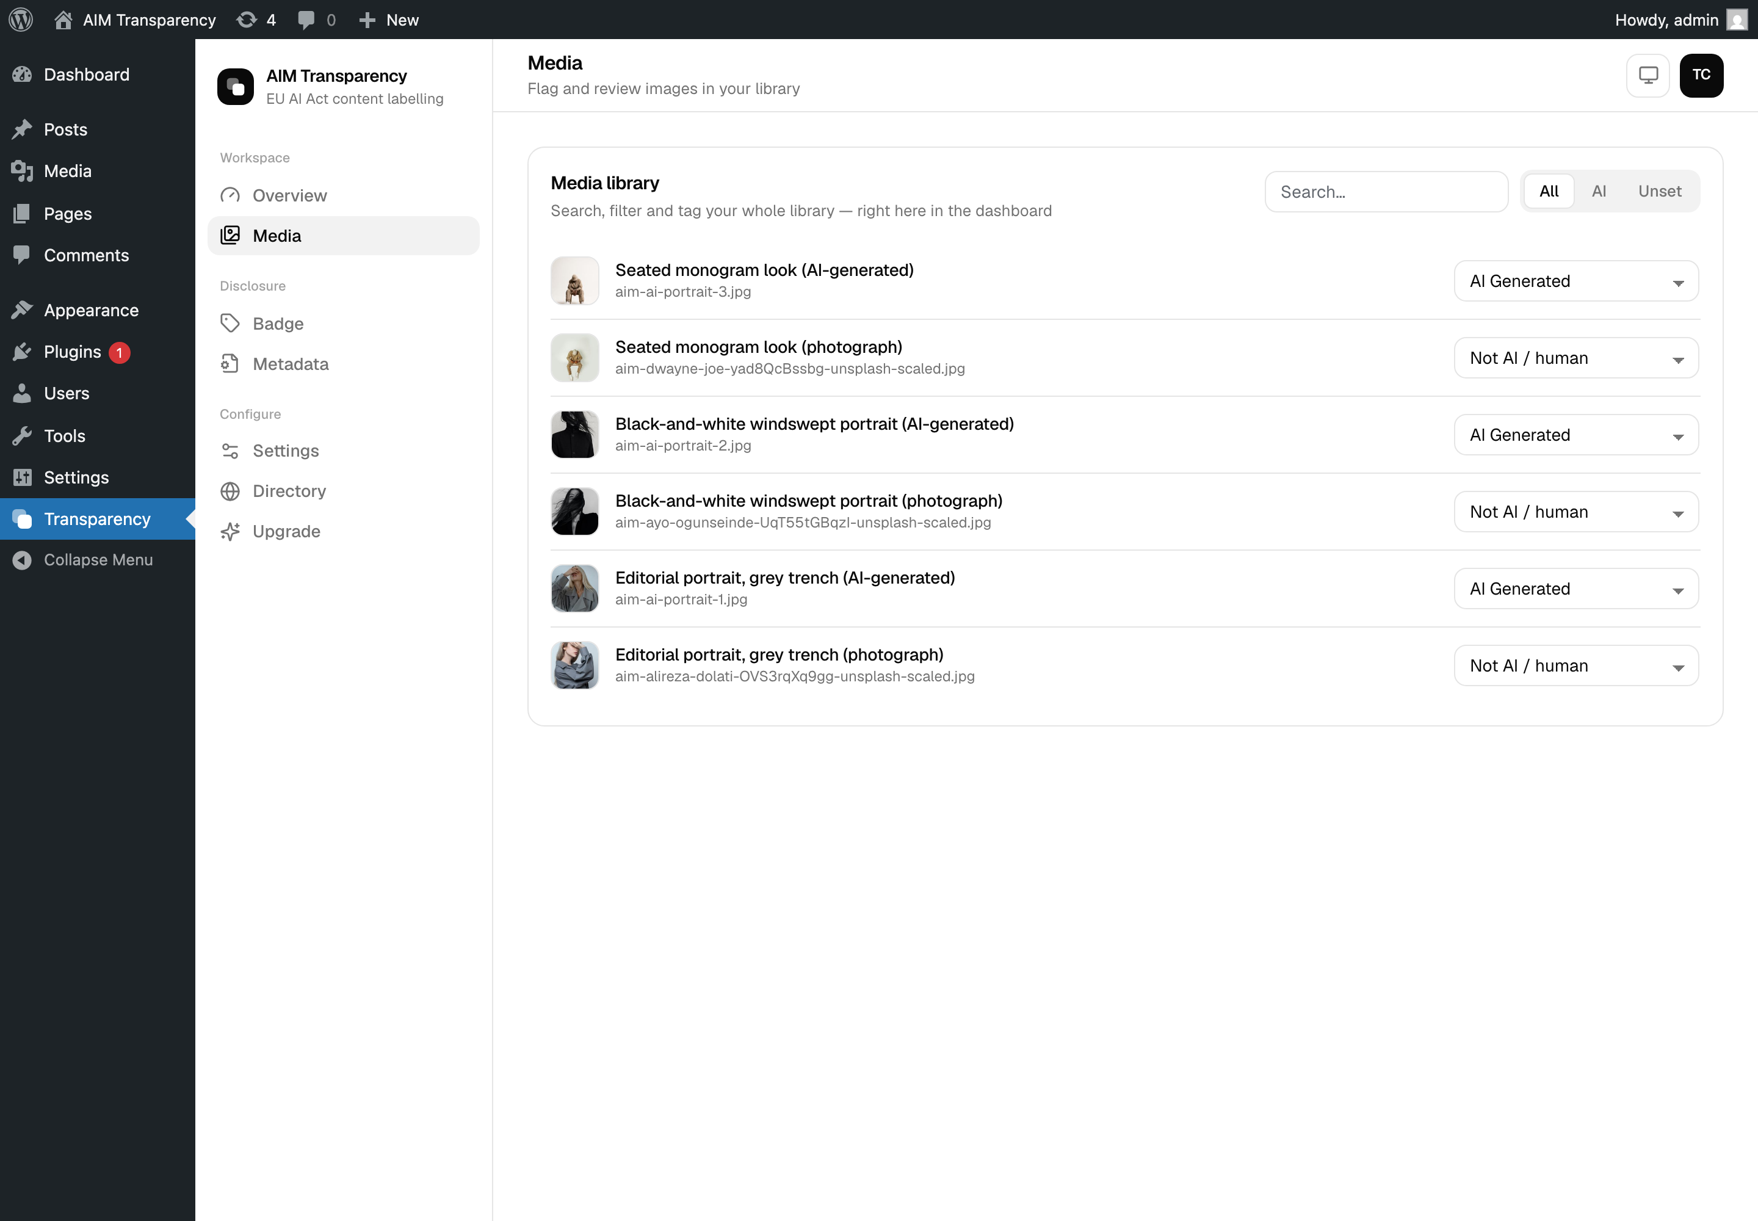This screenshot has height=1221, width=1758.
Task: Open WordPress Media in the dark sidebar
Action: [x=97, y=170]
